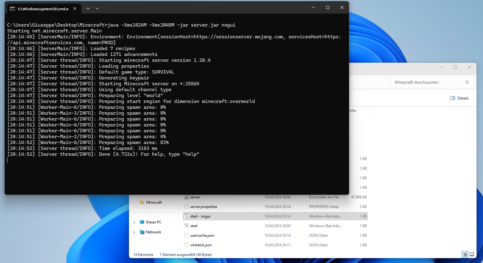Click the start - nogui batch icon
Screen dimensions: 483x263
point(187,216)
